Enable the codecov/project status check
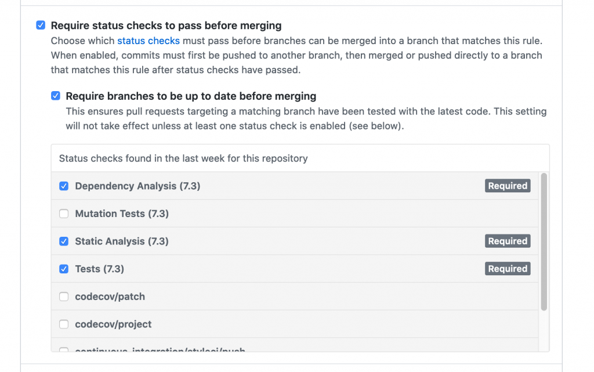Screen dimensions: 594x372 coord(64,324)
